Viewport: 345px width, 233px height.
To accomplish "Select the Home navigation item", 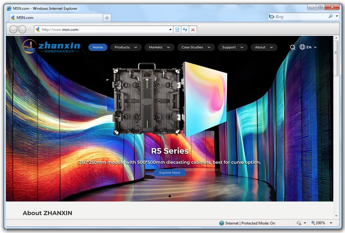I will coord(98,47).
